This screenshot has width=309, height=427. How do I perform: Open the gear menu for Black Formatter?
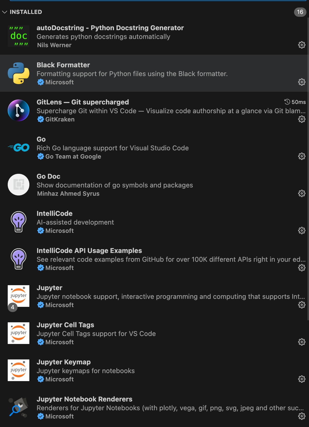(302, 82)
